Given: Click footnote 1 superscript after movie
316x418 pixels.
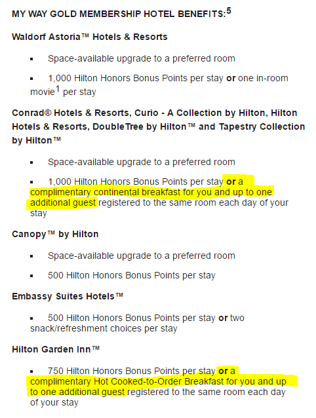Looking at the screenshot, I should [x=57, y=88].
